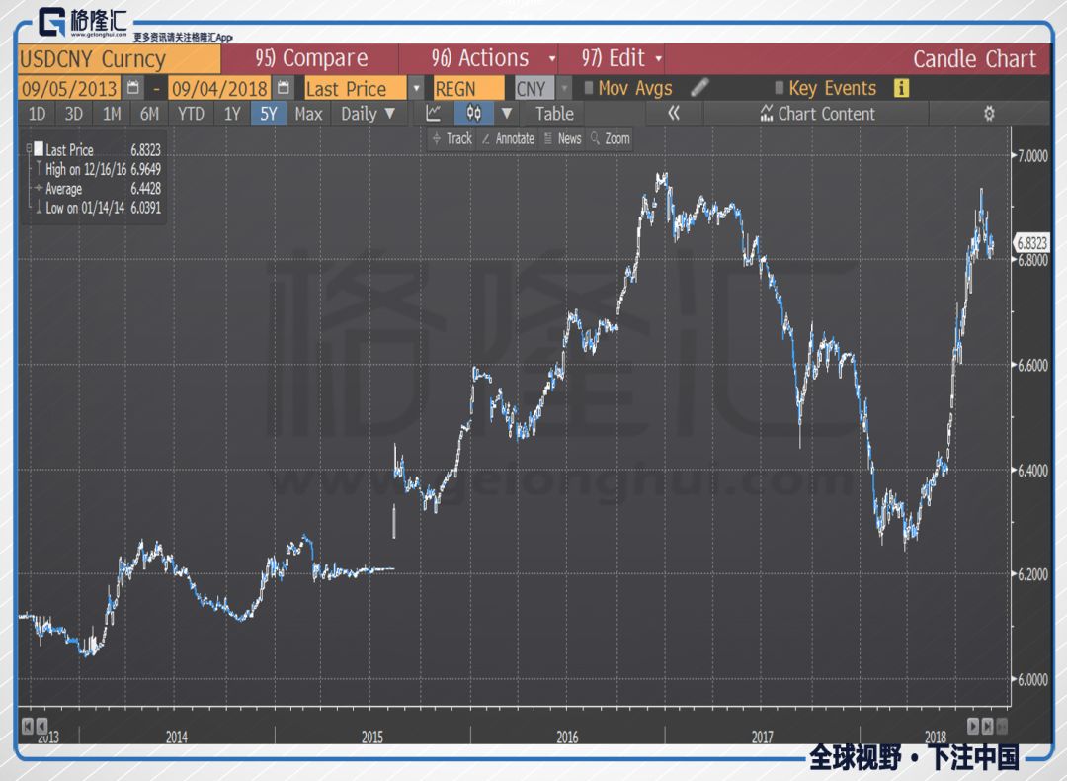
Task: Select the 1Y range tab
Action: pos(232,114)
